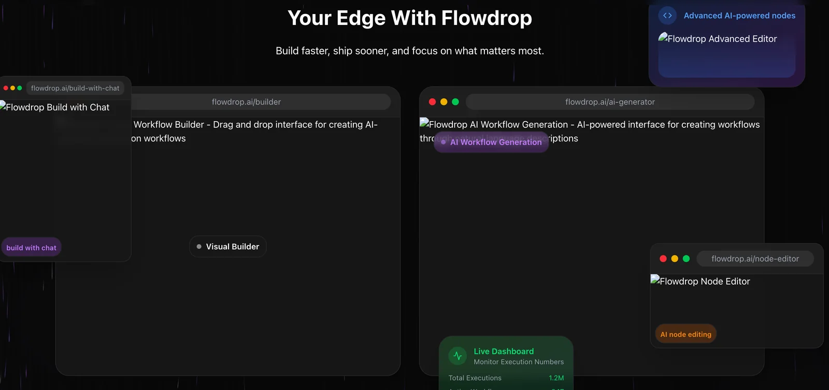Click the flowdrop.ai/ai-generator address bar
Image resolution: width=829 pixels, height=390 pixels.
[x=610, y=102]
